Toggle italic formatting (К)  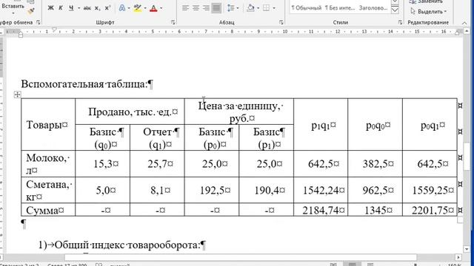[x=61, y=8]
